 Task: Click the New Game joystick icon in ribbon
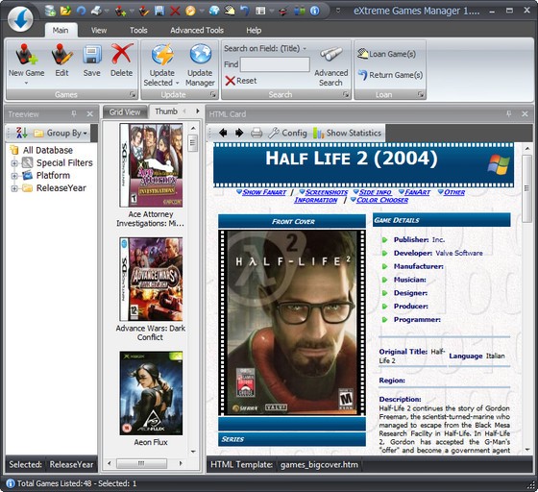pos(27,55)
